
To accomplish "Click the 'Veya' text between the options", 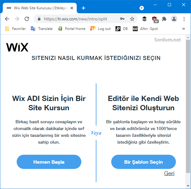I will [x=96, y=133].
